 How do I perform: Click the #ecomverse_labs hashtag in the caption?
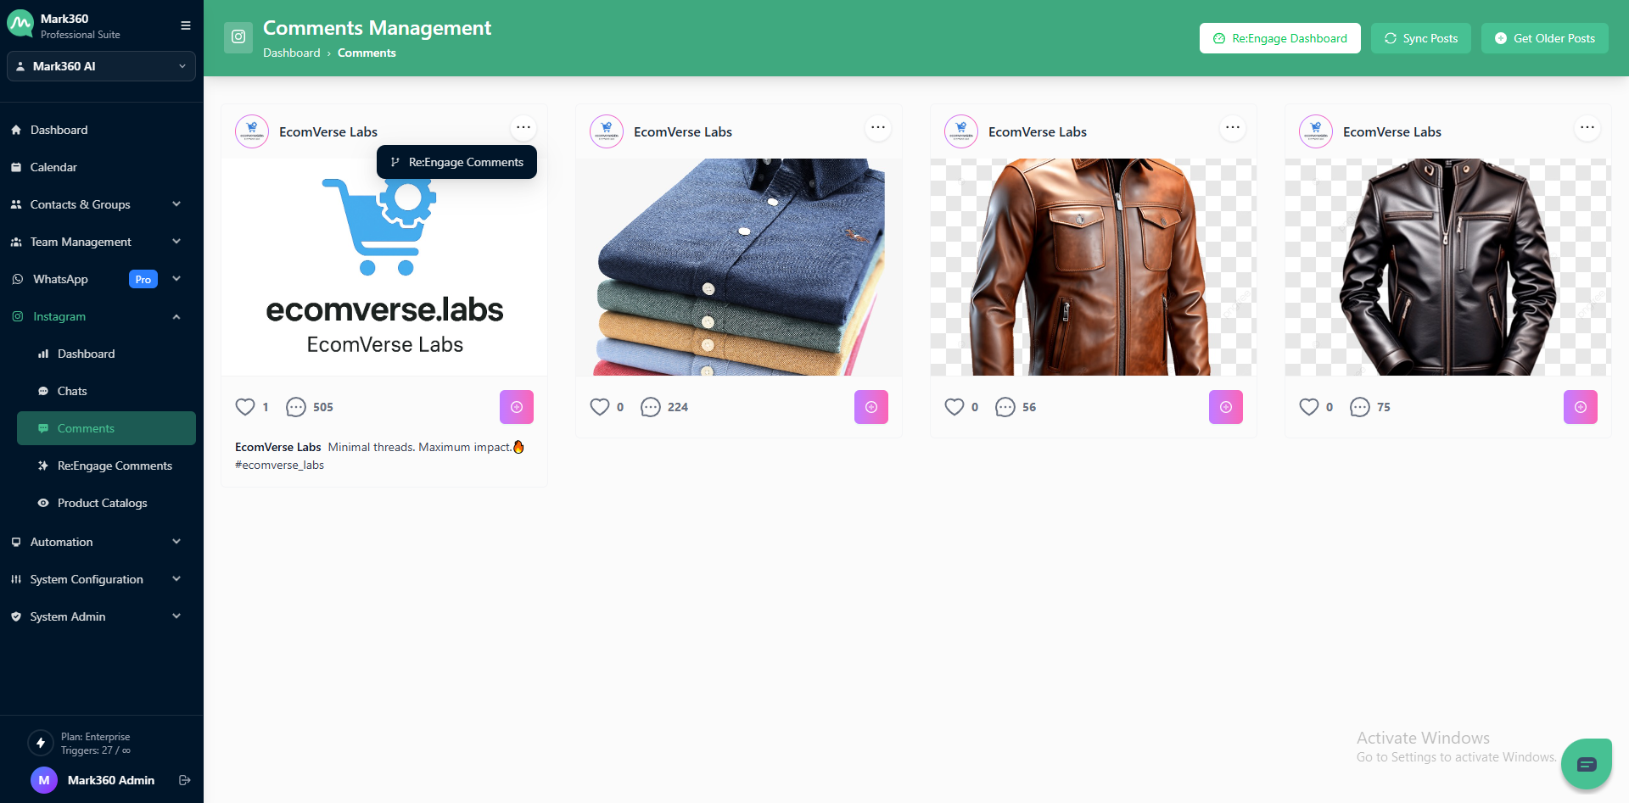279,465
